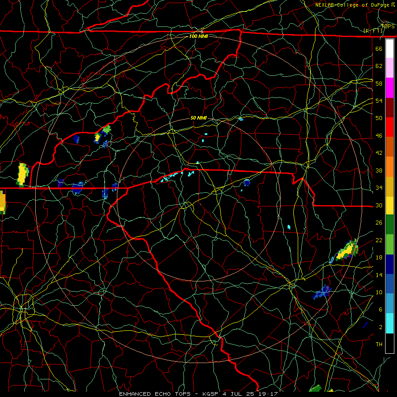Click the dark red swatch near 54
The image size is (397, 397).
(x=390, y=108)
